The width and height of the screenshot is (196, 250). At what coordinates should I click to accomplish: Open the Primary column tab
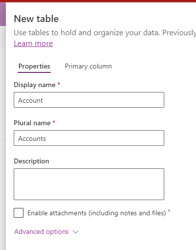88,67
